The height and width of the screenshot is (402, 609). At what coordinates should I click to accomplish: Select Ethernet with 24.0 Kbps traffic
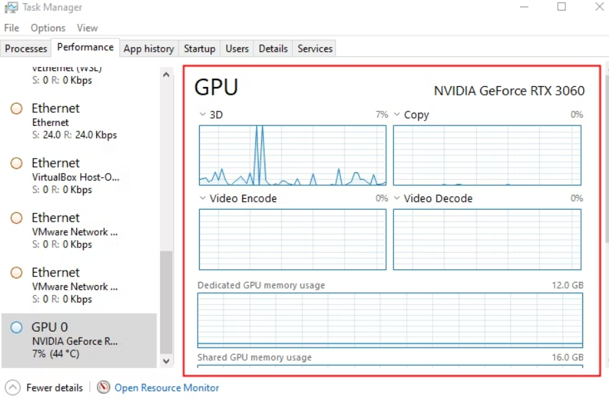[79, 121]
